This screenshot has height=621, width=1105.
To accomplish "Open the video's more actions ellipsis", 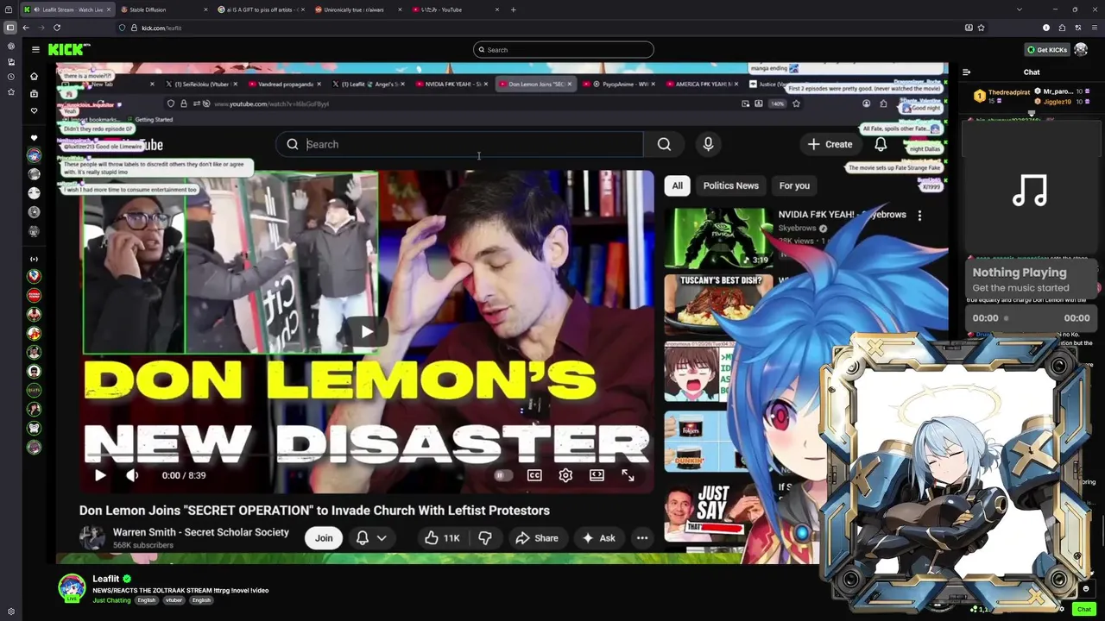I will pyautogui.click(x=642, y=538).
